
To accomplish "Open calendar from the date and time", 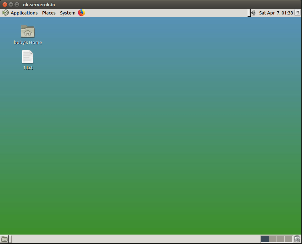I will [276, 13].
